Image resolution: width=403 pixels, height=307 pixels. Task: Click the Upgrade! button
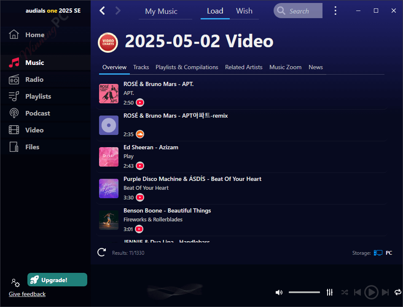pos(57,280)
